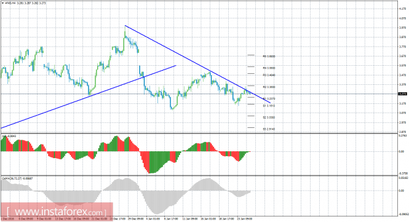This screenshot has width=409, height=222.
Task: Click the 23 Jan 09:00 time axis marker
Action: click(245, 219)
